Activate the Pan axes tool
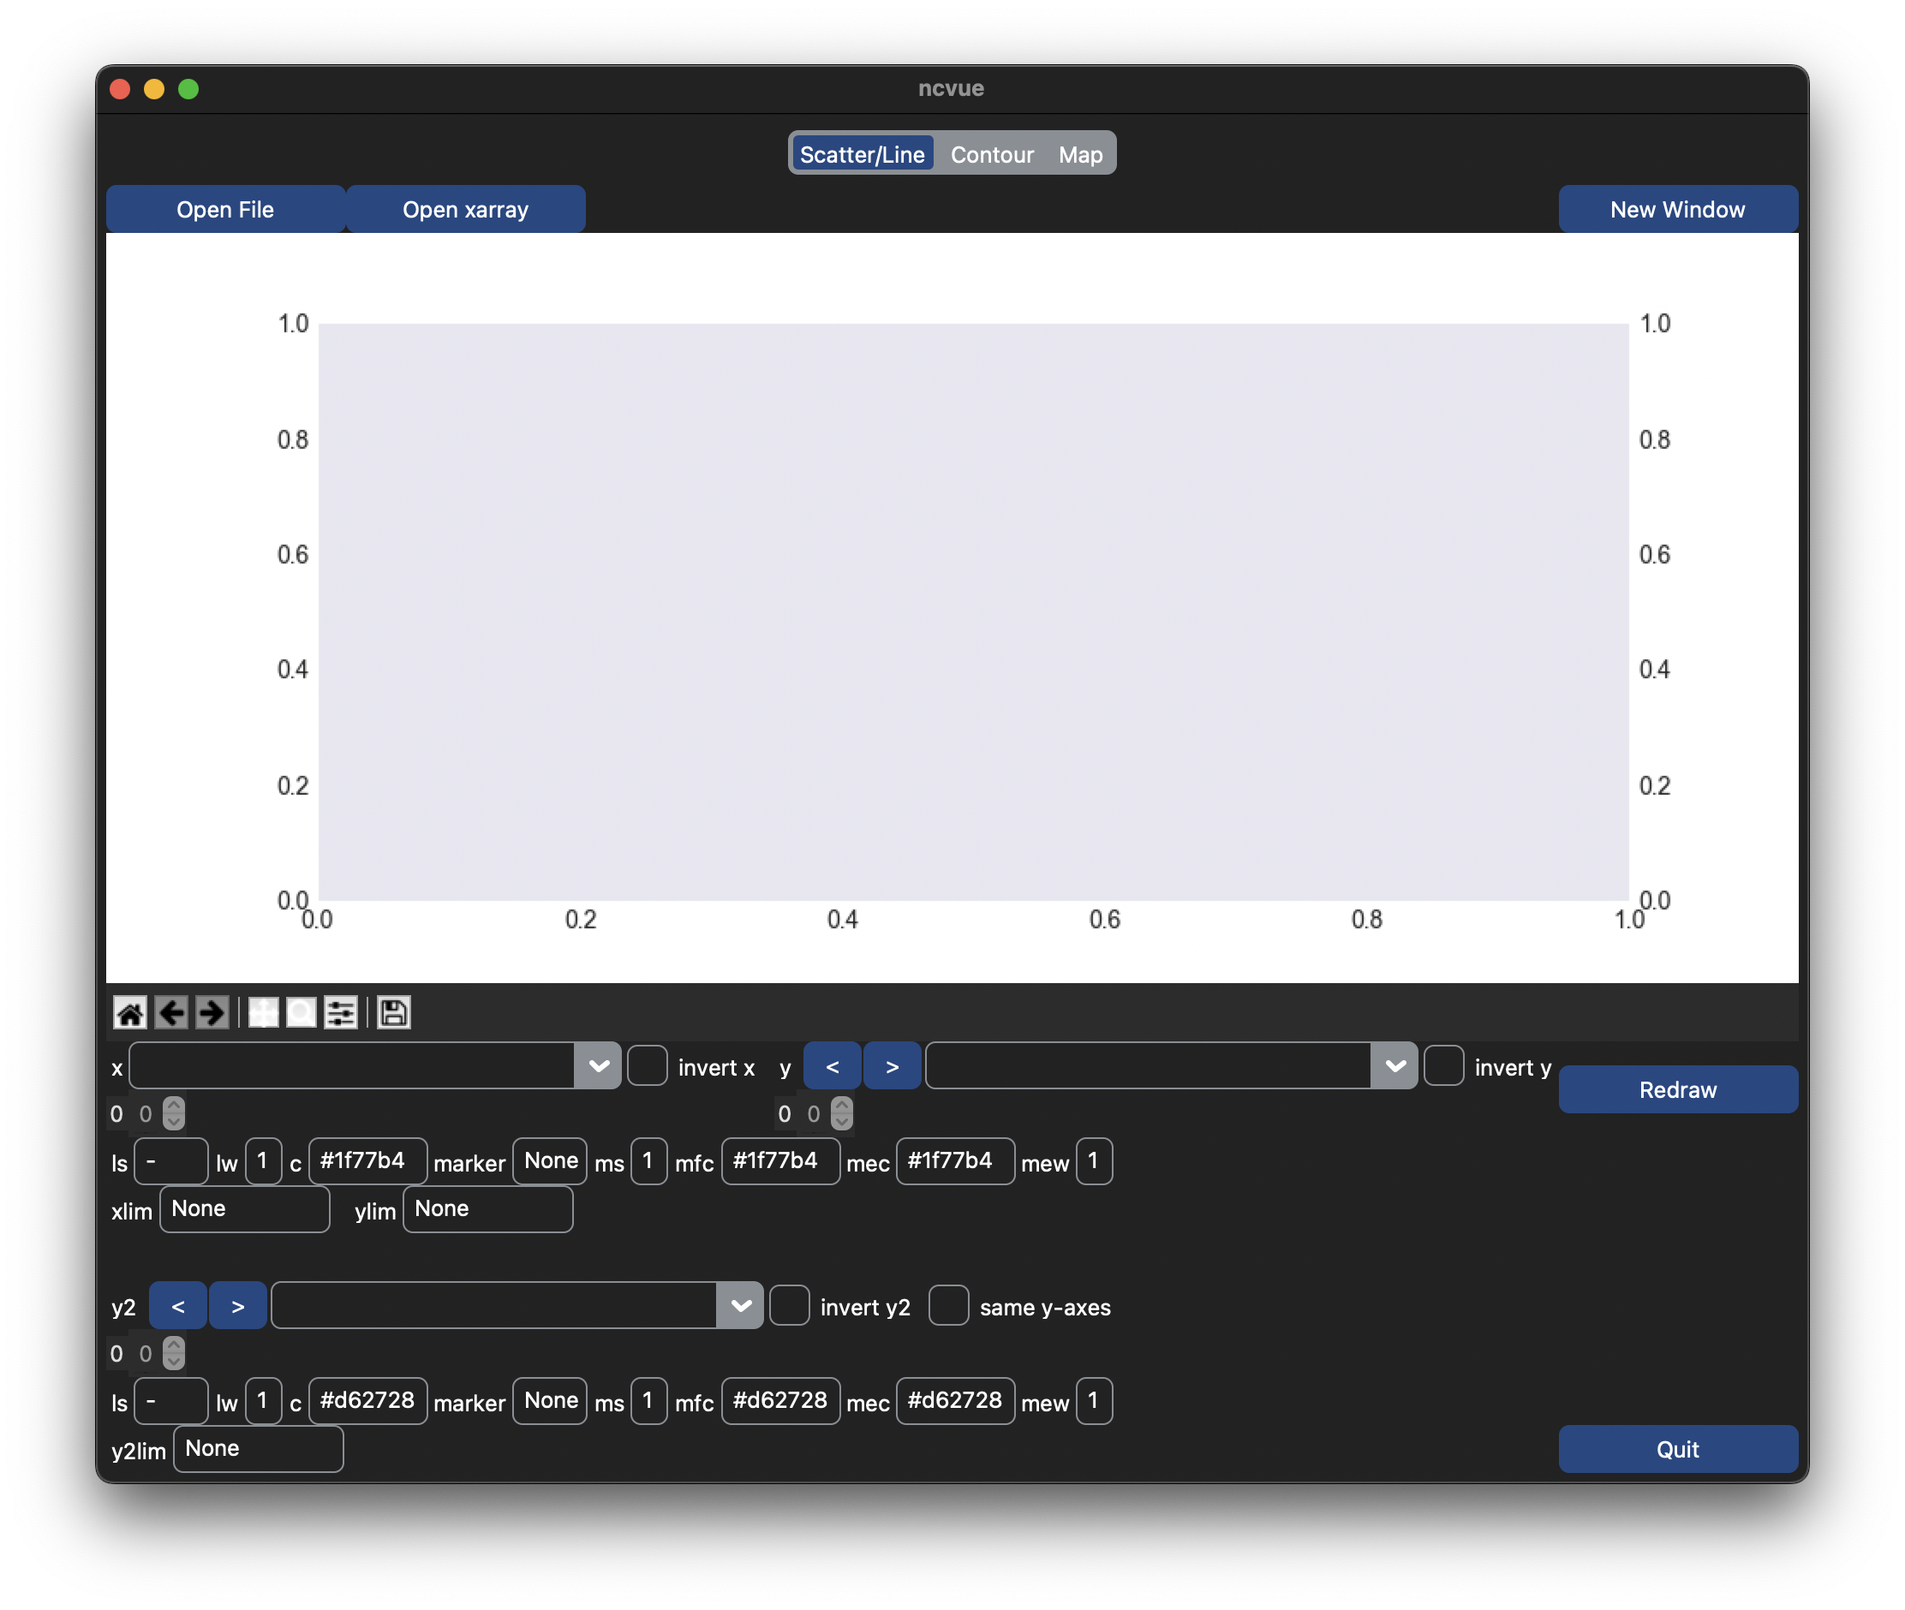 (x=263, y=1012)
